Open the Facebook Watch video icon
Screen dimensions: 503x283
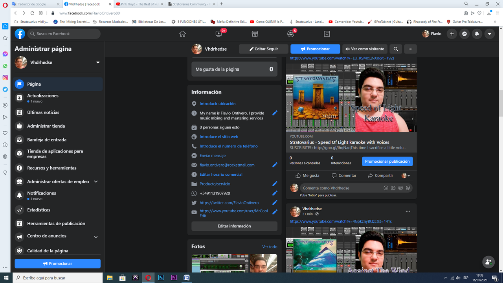219,34
